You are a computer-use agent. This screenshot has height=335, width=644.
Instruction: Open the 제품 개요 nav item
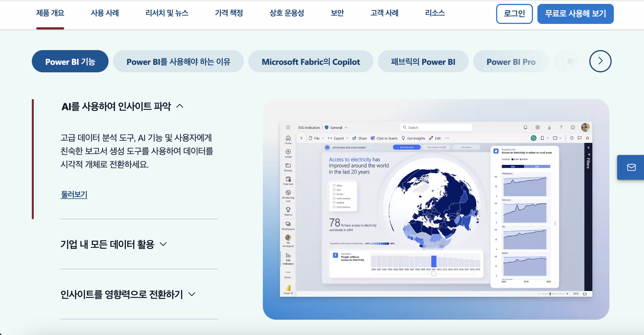click(50, 13)
